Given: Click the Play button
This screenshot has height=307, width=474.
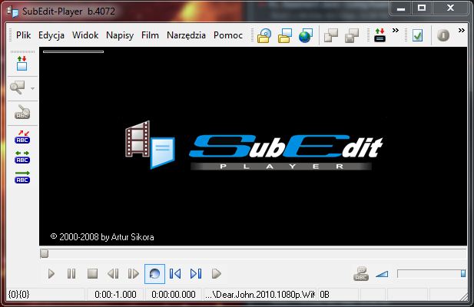Looking at the screenshot, I should pyautogui.click(x=51, y=274).
